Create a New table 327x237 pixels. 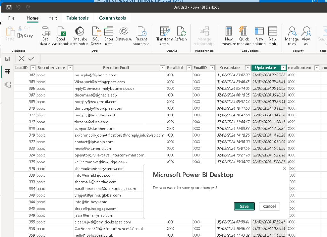coord(273,36)
